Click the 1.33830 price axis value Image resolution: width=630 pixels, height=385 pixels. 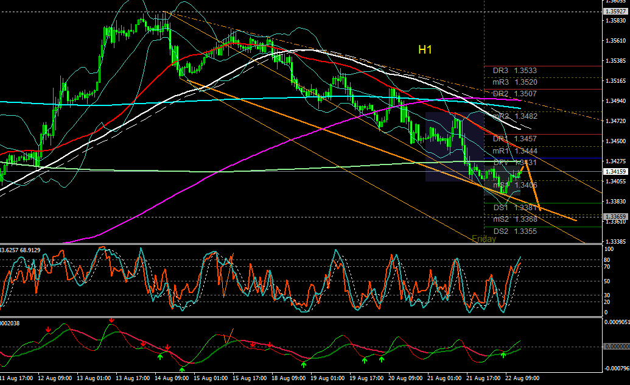click(x=615, y=202)
